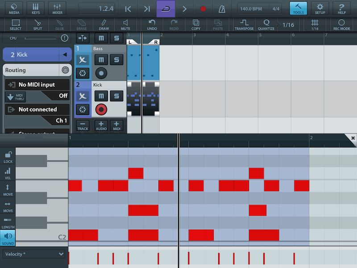The width and height of the screenshot is (357, 268).
Task: Change the 4/4 time signature
Action: click(276, 9)
